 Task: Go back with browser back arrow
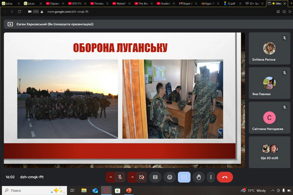pyautogui.click(x=5, y=12)
